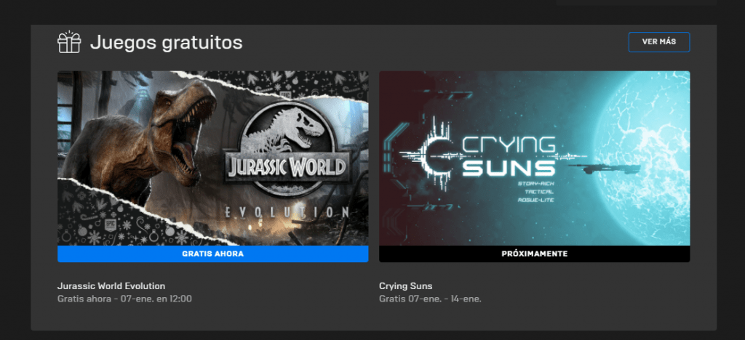Click the gift box icon beside Juegos gratuitos
The height and width of the screenshot is (340, 745).
[69, 42]
